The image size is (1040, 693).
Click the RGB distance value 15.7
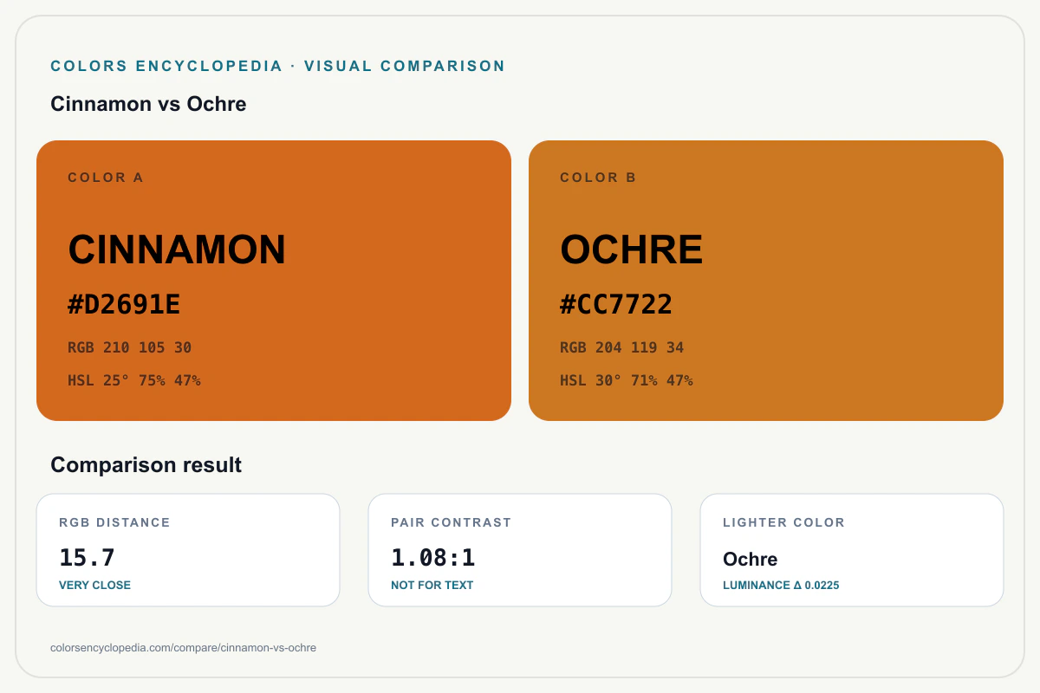(x=87, y=558)
